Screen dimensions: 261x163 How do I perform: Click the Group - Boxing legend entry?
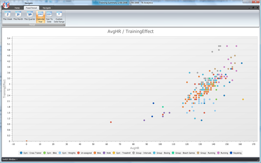tap(161, 153)
